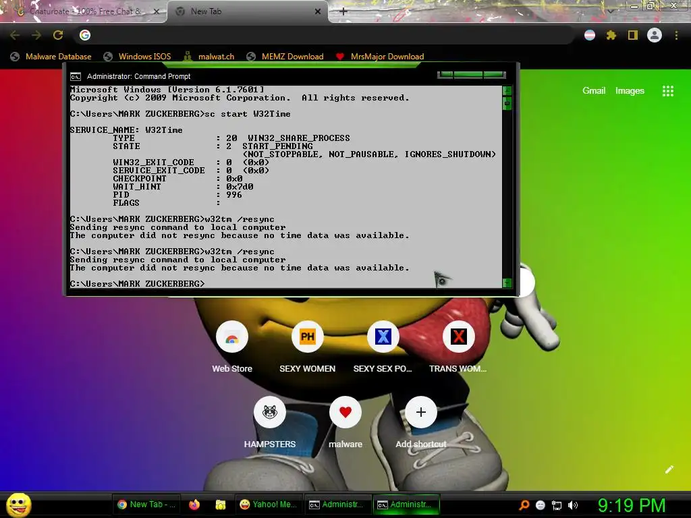Show Chrome's side panel
Viewport: 691px width, 518px height.
tap(633, 35)
